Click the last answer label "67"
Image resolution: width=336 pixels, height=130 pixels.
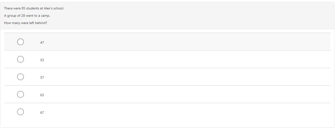pyautogui.click(x=42, y=113)
